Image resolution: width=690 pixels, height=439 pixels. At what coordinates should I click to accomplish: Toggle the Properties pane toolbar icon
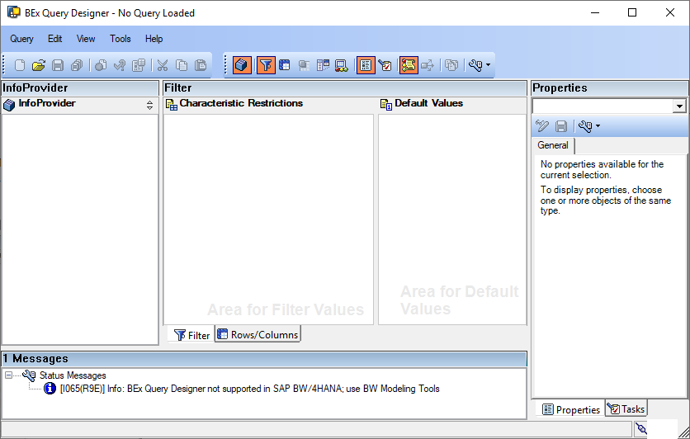pyautogui.click(x=366, y=65)
